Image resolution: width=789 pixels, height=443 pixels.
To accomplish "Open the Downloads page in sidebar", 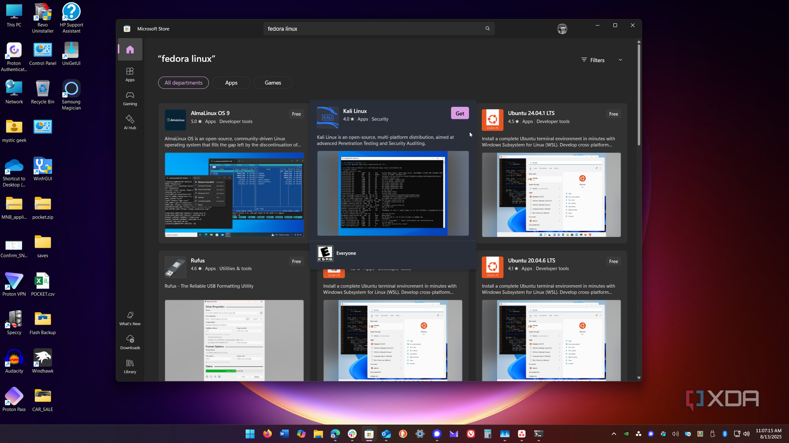I will tap(130, 342).
